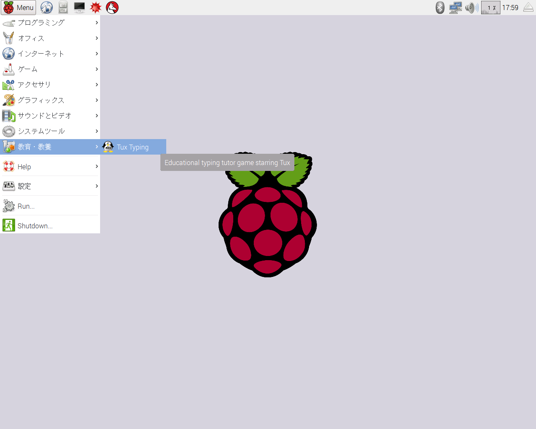Choose Shutdown... from the menu
This screenshot has width=536, height=429.
(50, 226)
